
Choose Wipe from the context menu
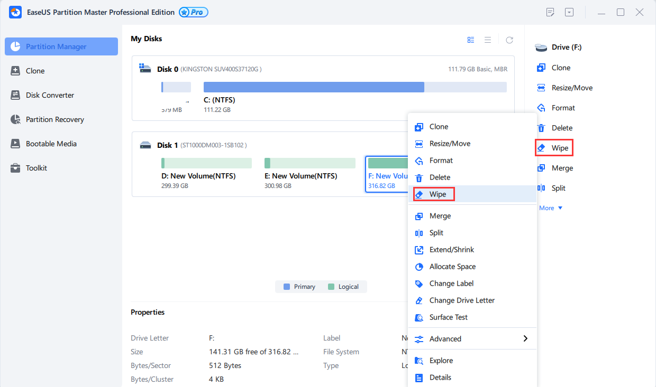pos(437,194)
